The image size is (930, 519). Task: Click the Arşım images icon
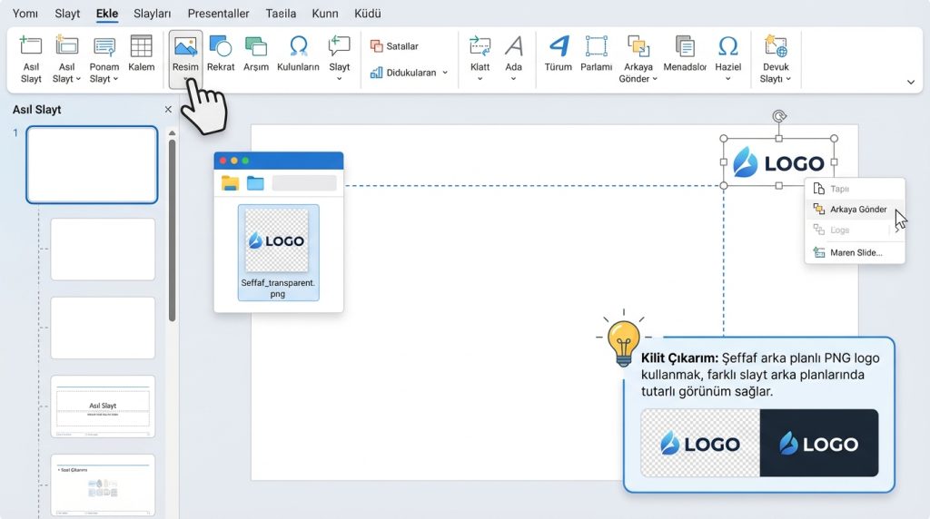(x=256, y=47)
